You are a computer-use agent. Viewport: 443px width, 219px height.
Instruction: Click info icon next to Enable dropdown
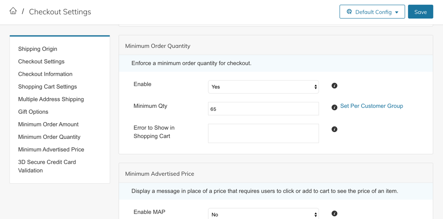pos(334,86)
